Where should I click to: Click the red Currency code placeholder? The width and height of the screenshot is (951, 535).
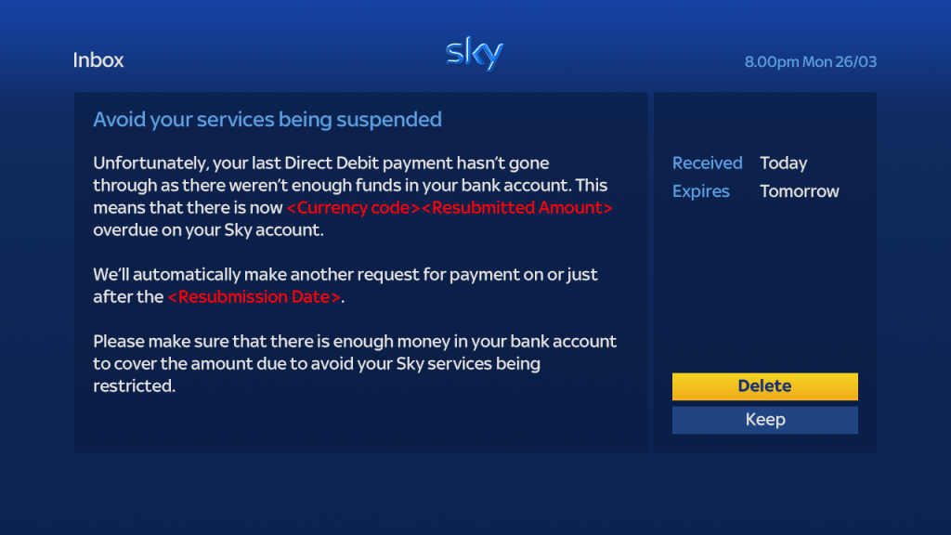(x=353, y=208)
